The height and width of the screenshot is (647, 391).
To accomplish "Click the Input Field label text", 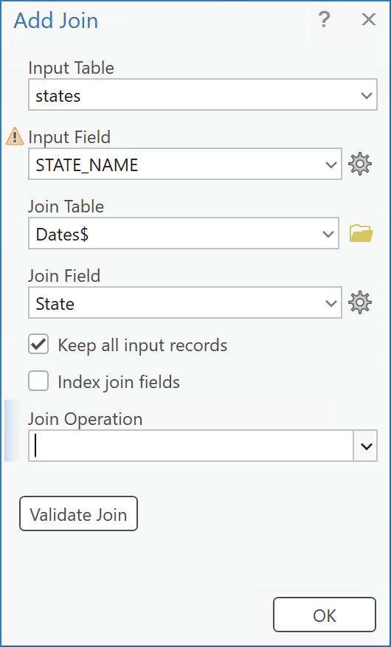I will [x=69, y=137].
